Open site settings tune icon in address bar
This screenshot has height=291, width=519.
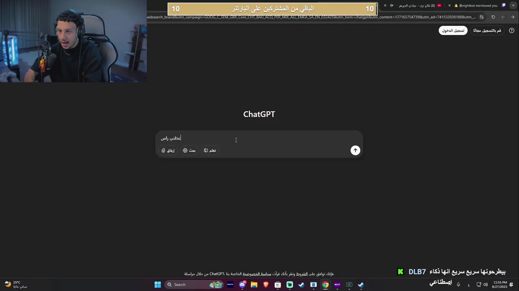[482, 17]
